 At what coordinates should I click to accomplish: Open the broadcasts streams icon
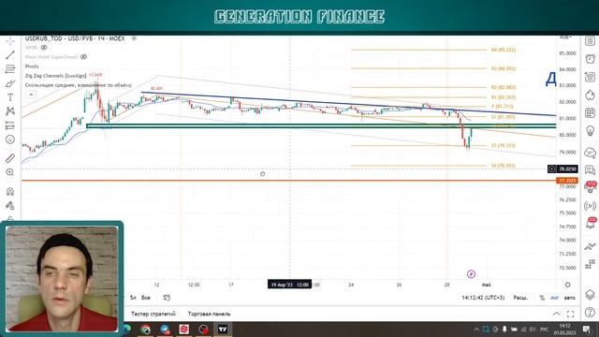point(590,206)
